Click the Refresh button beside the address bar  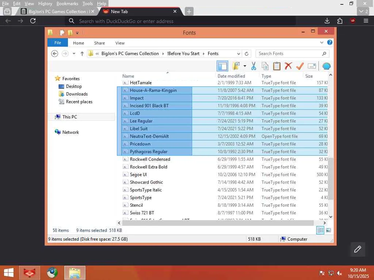click(247, 54)
